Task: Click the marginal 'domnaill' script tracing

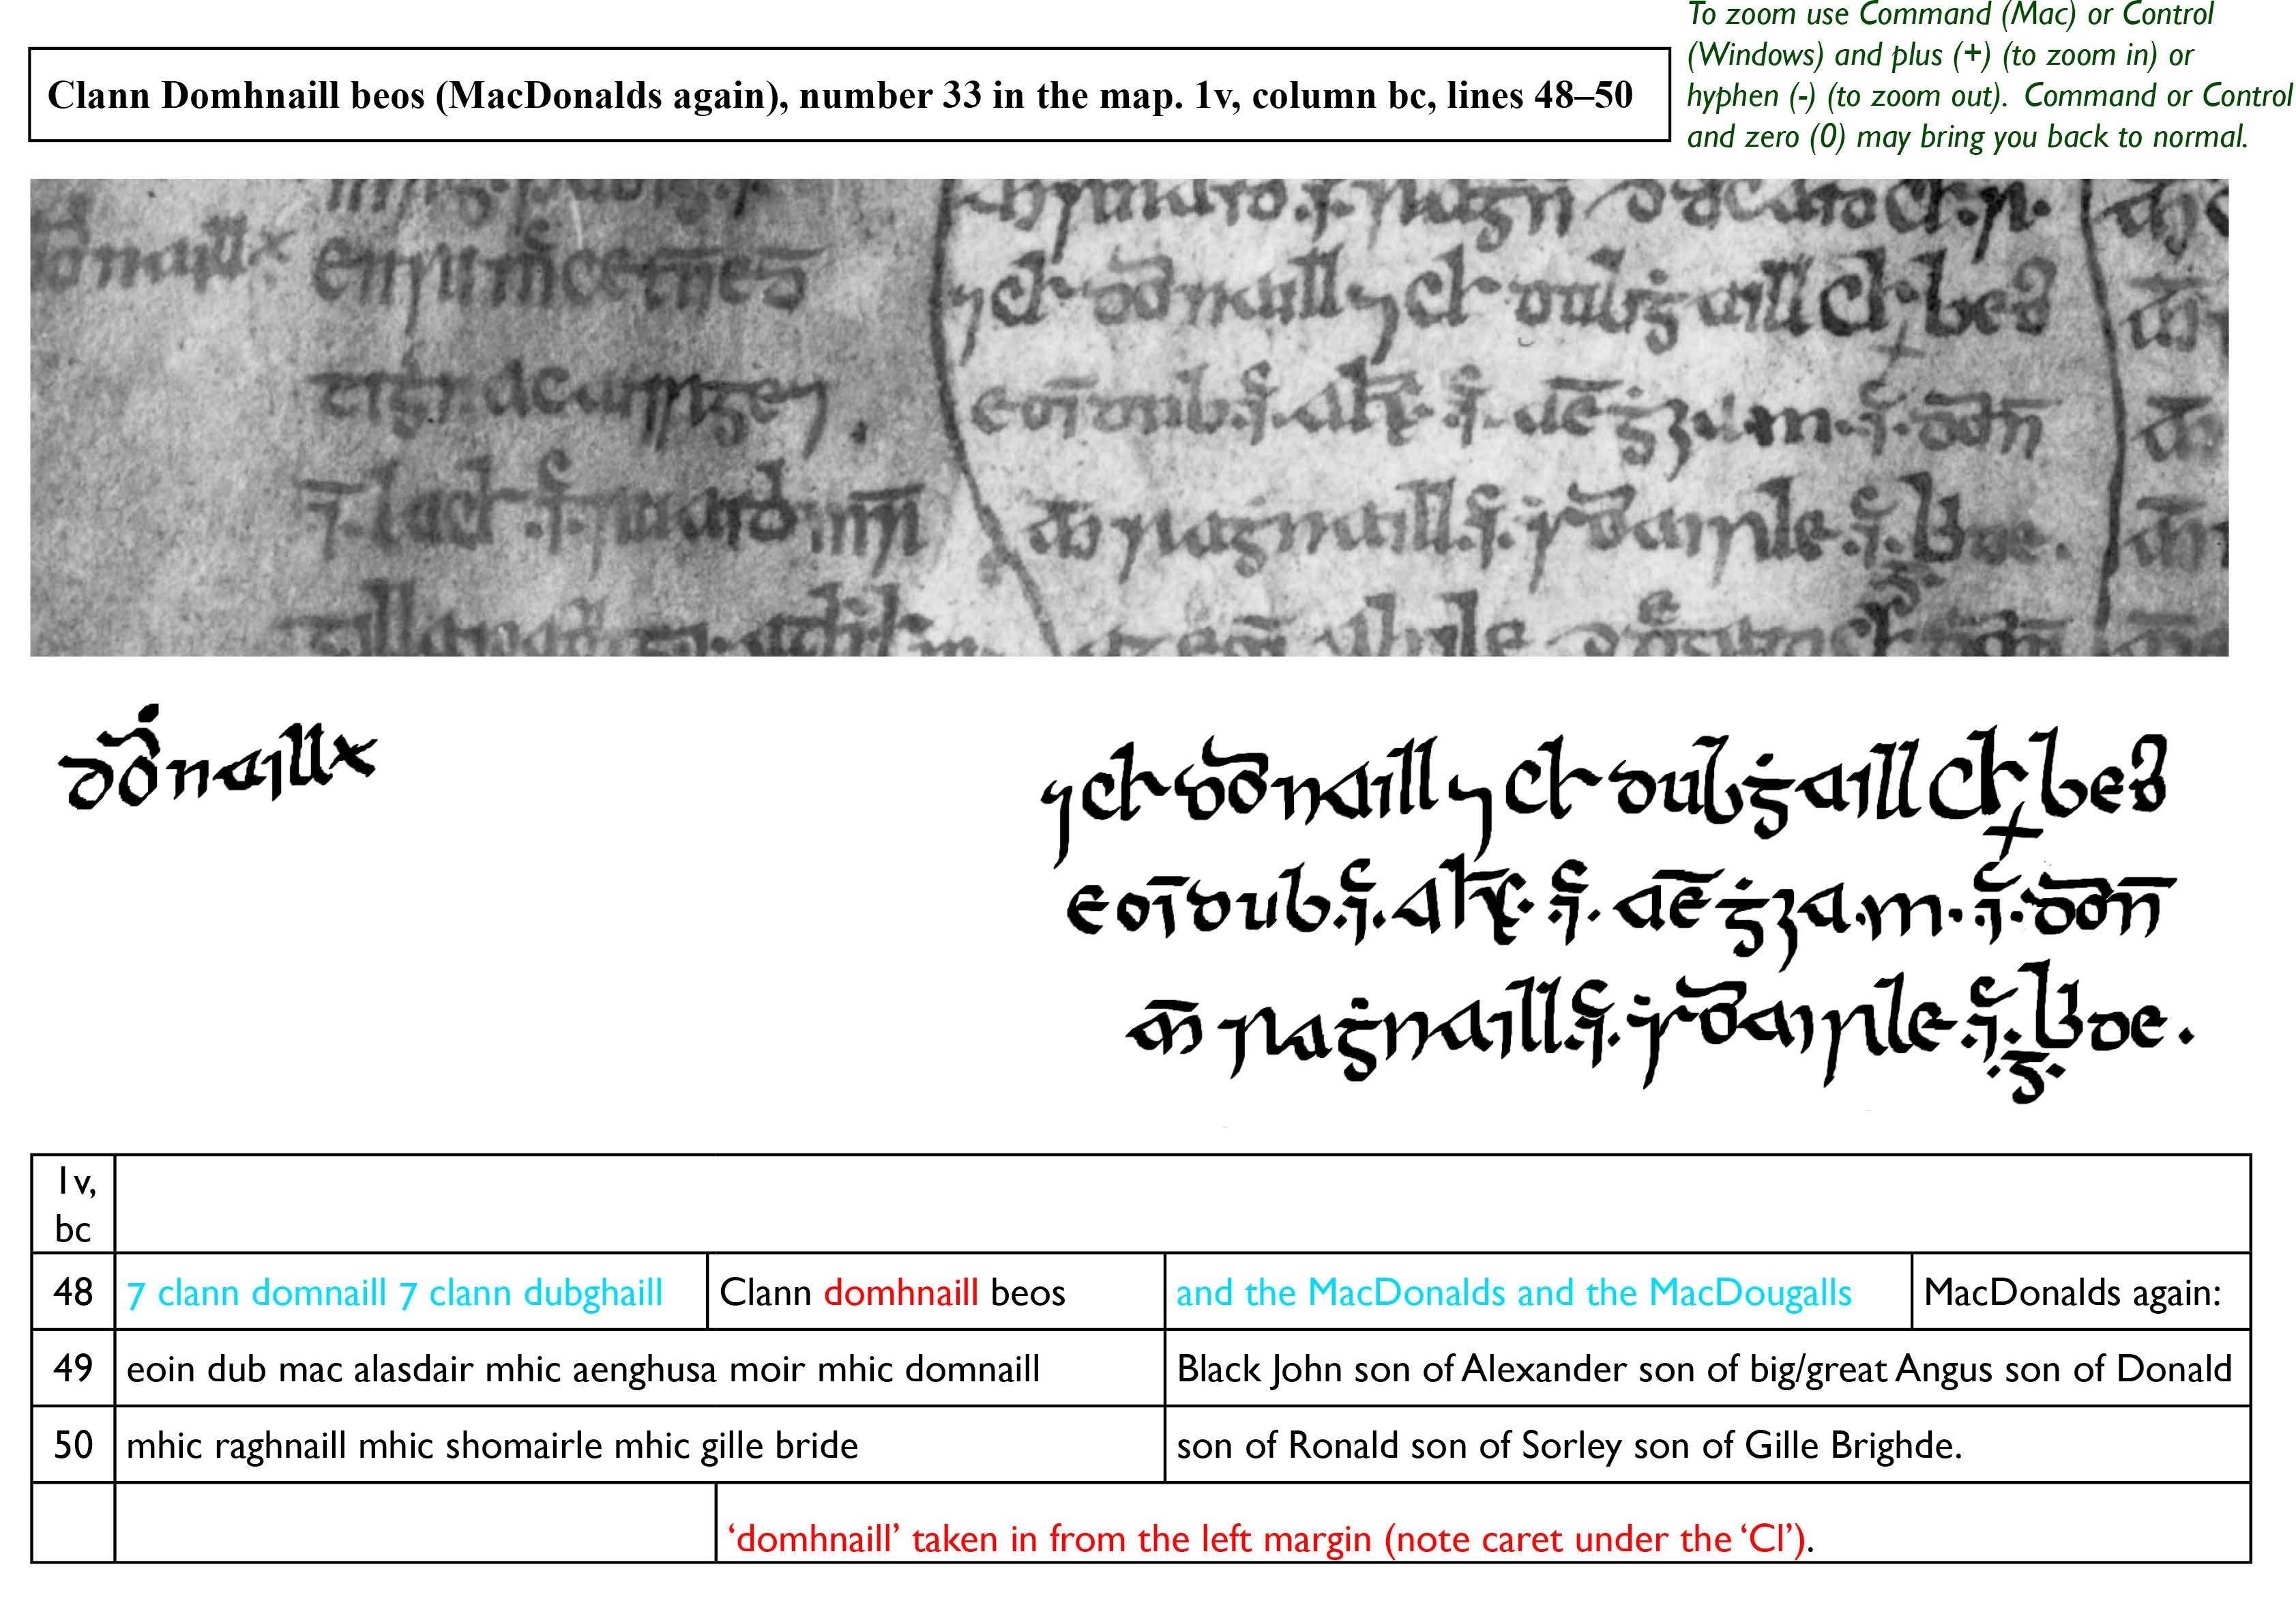Action: [x=217, y=758]
